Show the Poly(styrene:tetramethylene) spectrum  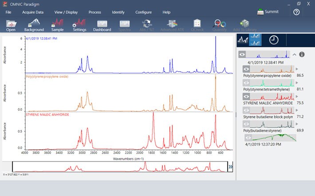coord(246,83)
